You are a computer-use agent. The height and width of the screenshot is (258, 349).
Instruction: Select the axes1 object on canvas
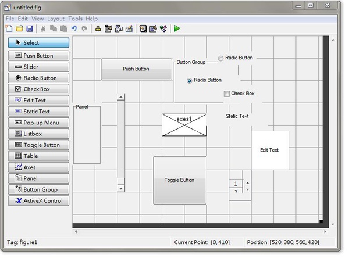(x=184, y=125)
